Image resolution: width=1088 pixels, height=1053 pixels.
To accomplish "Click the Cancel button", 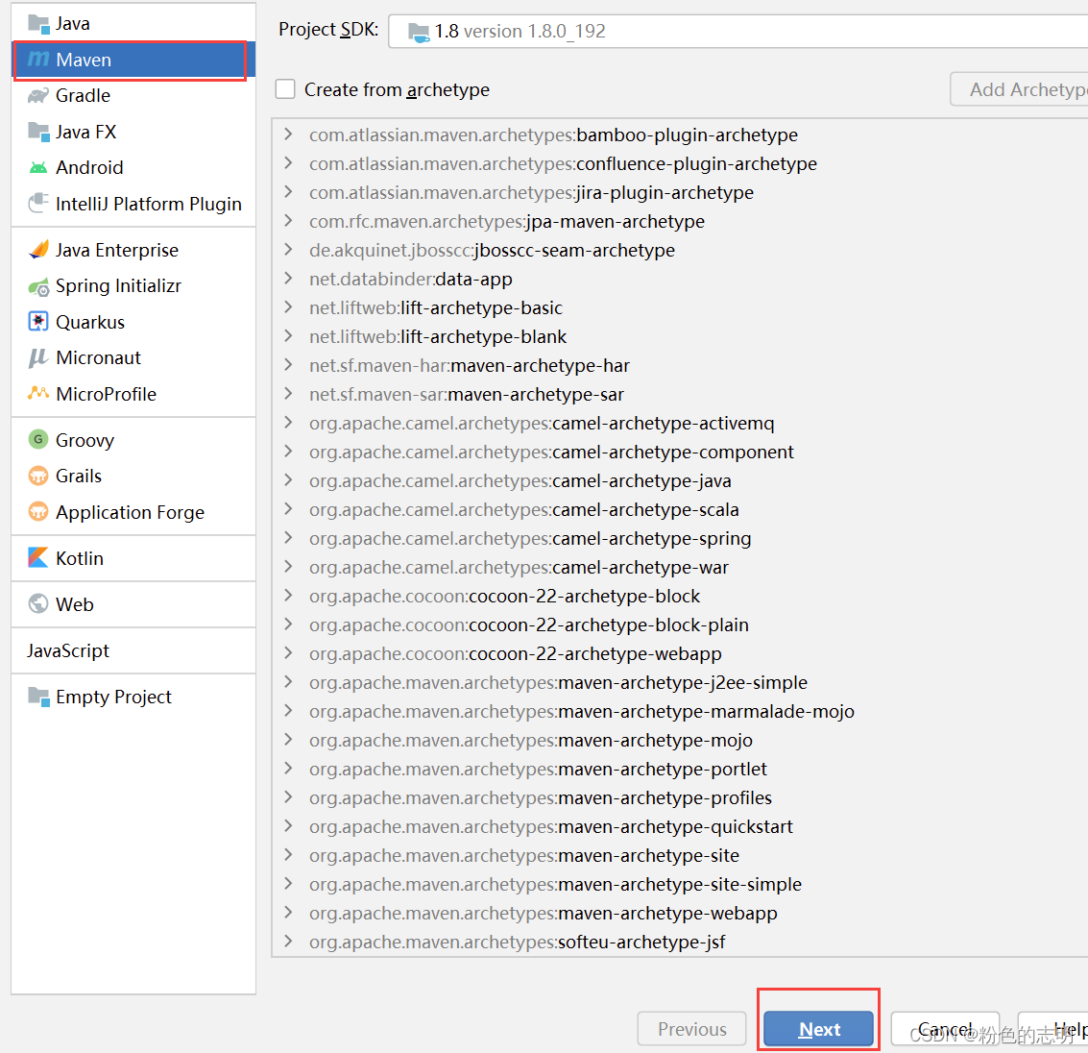I will point(945,1029).
